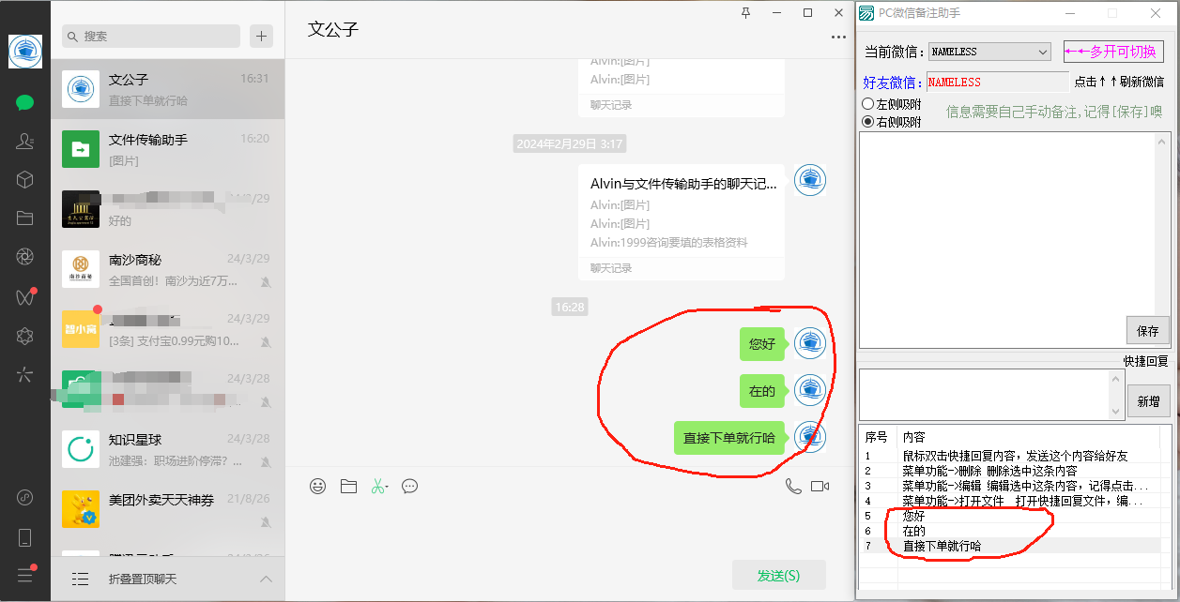This screenshot has width=1180, height=602.
Task: Open the Favorites cube icon
Action: [x=25, y=179]
